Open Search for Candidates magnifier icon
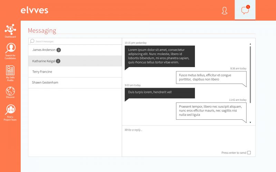The width and height of the screenshot is (276, 172). pyautogui.click(x=10, y=48)
